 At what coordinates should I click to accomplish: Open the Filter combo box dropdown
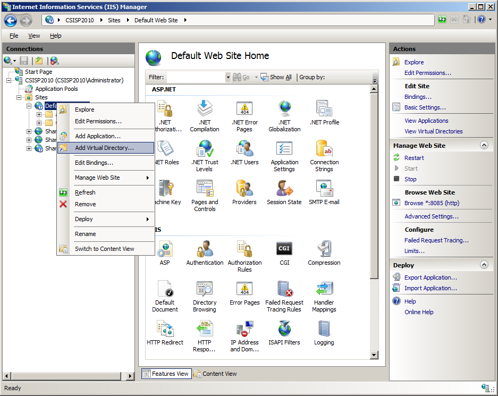[228, 77]
